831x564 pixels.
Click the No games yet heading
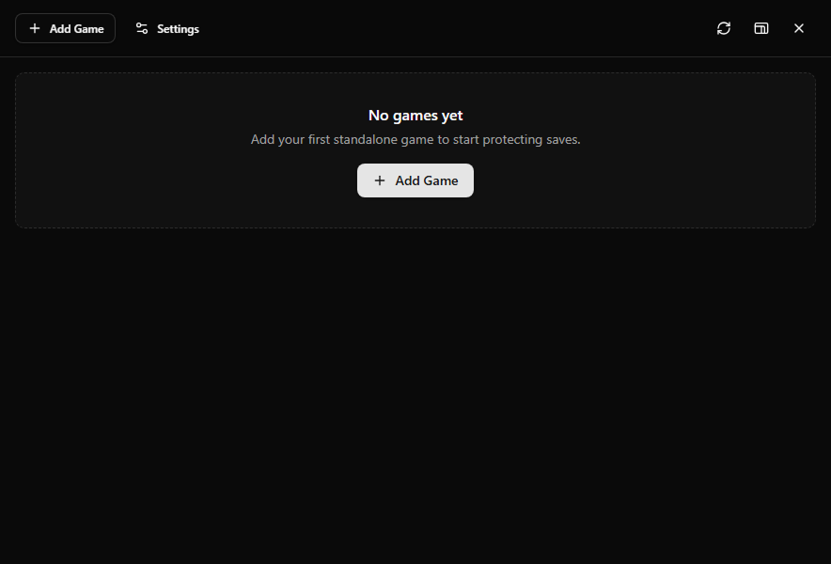pos(415,115)
